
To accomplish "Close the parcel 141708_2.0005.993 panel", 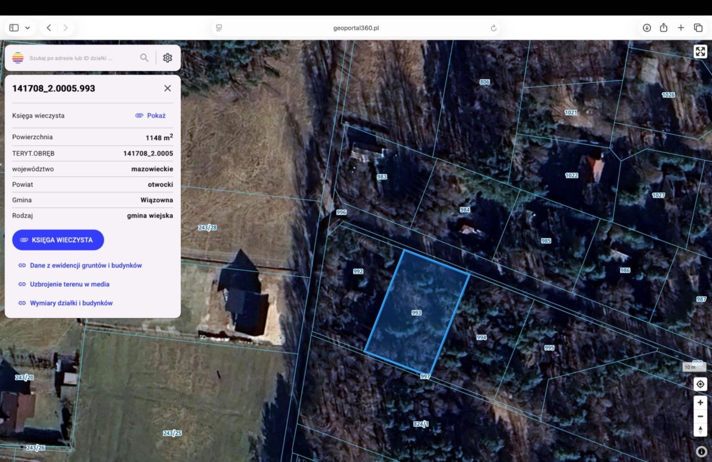I will 167,88.
